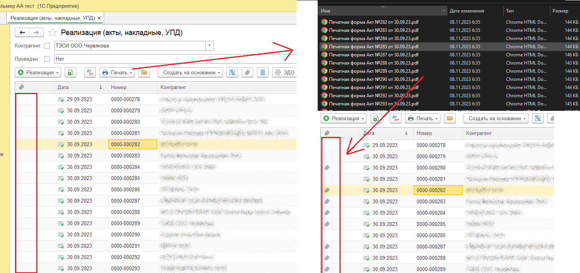Select the document row numbered 0000-000293
The width and height of the screenshot is (580, 273).
tap(156, 268)
